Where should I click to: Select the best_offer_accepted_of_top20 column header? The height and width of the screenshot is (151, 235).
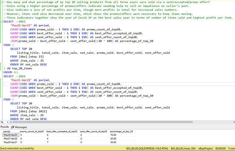pos(62,132)
